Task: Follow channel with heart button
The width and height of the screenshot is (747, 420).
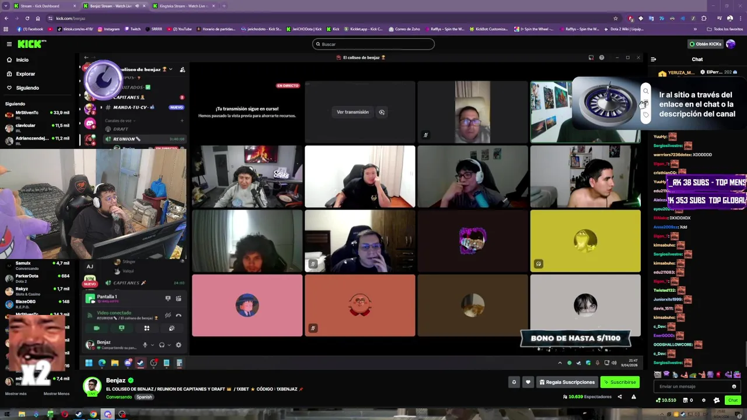Action: pos(528,382)
